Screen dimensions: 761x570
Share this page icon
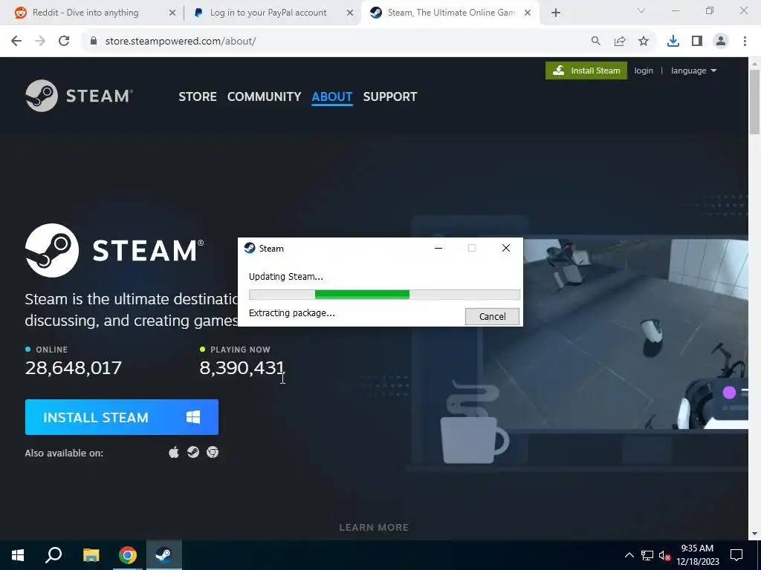coord(620,42)
